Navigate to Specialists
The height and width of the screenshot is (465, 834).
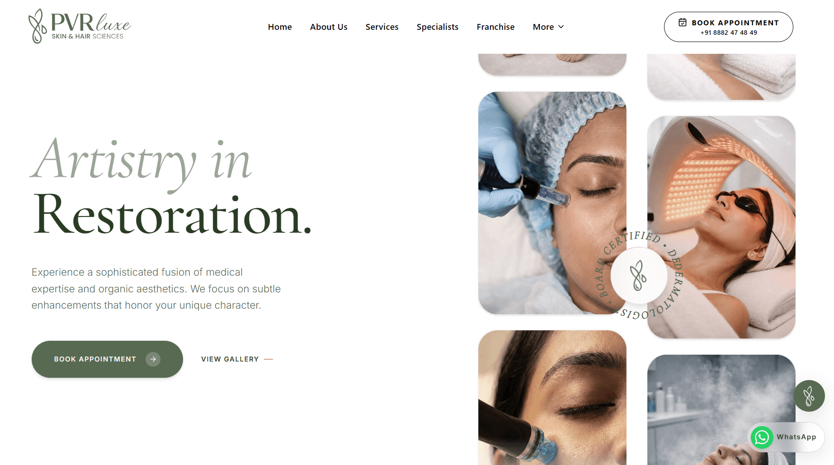point(438,27)
